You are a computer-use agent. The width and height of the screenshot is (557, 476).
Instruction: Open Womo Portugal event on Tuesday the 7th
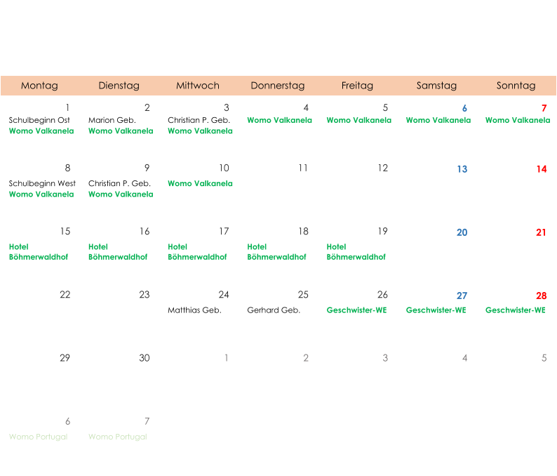click(x=117, y=437)
